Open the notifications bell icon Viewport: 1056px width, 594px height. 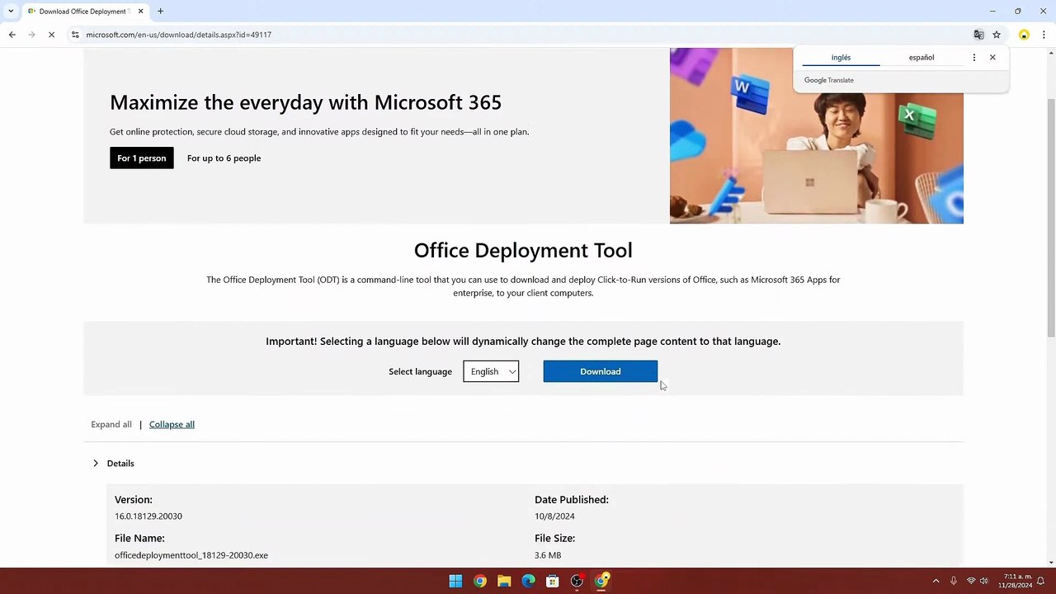1041,582
